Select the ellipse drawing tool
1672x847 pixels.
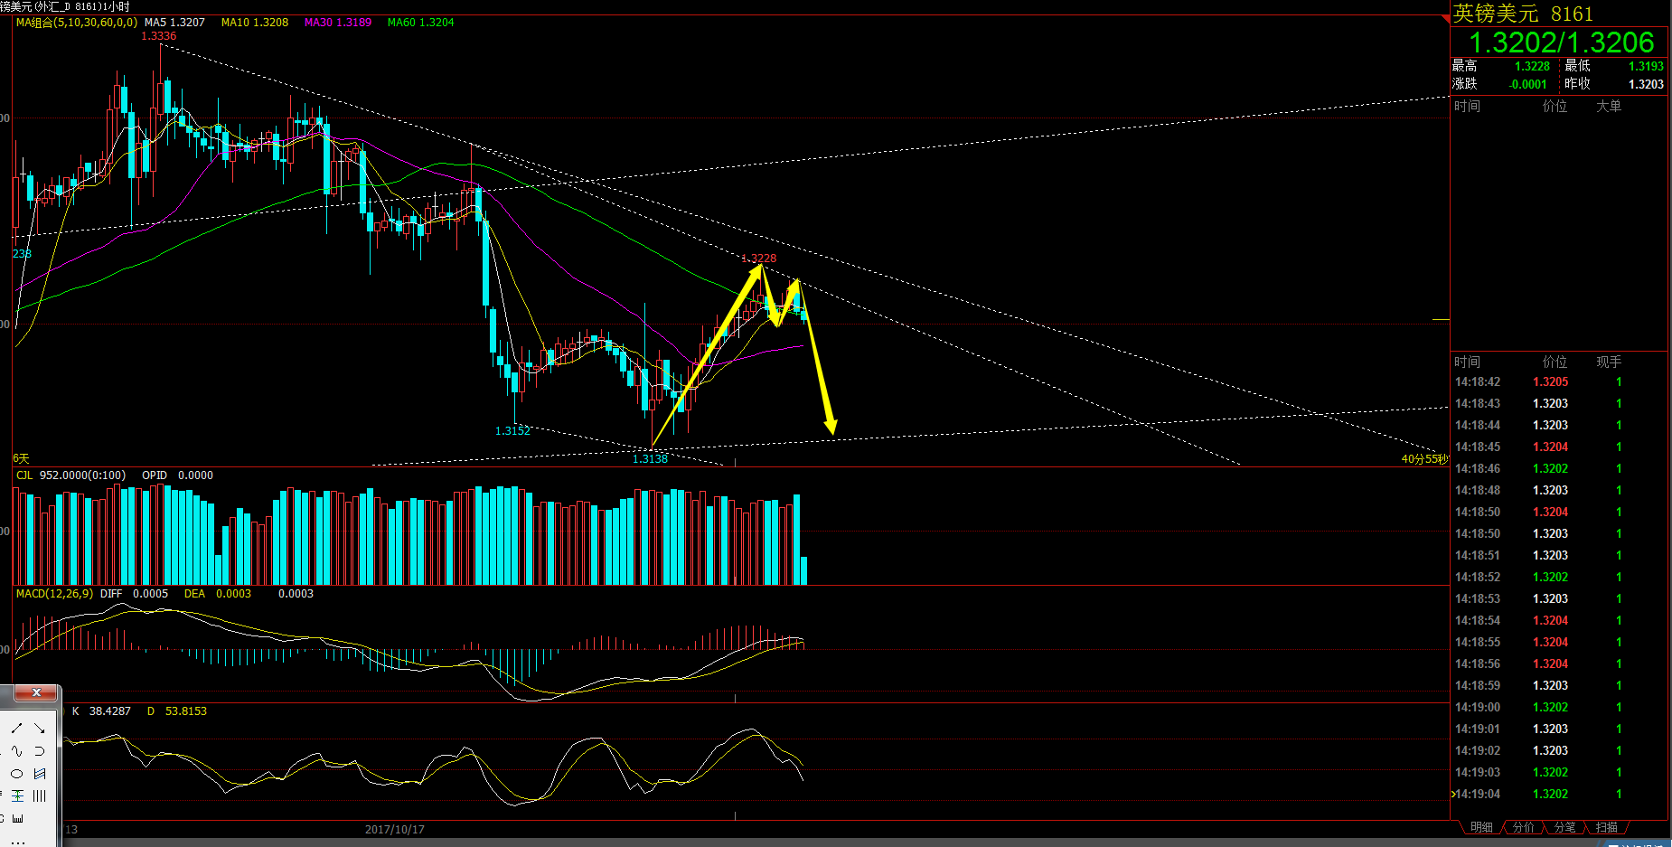coord(16,773)
